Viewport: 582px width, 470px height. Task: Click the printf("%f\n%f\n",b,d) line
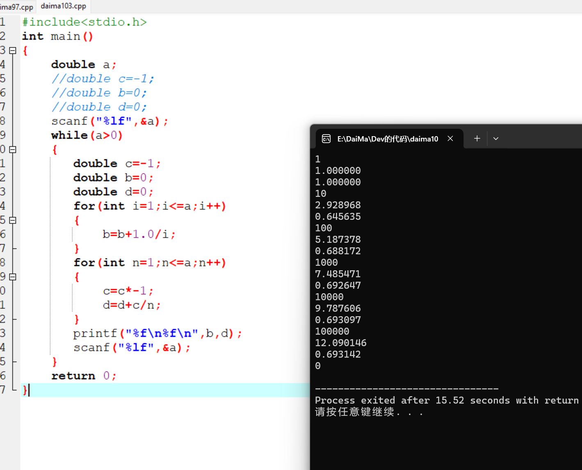click(158, 333)
